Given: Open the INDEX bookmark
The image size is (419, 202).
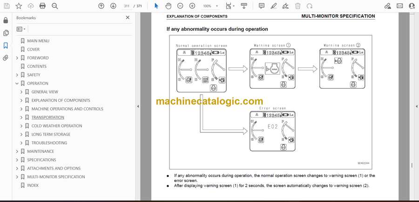Looking at the screenshot, I should point(33,185).
